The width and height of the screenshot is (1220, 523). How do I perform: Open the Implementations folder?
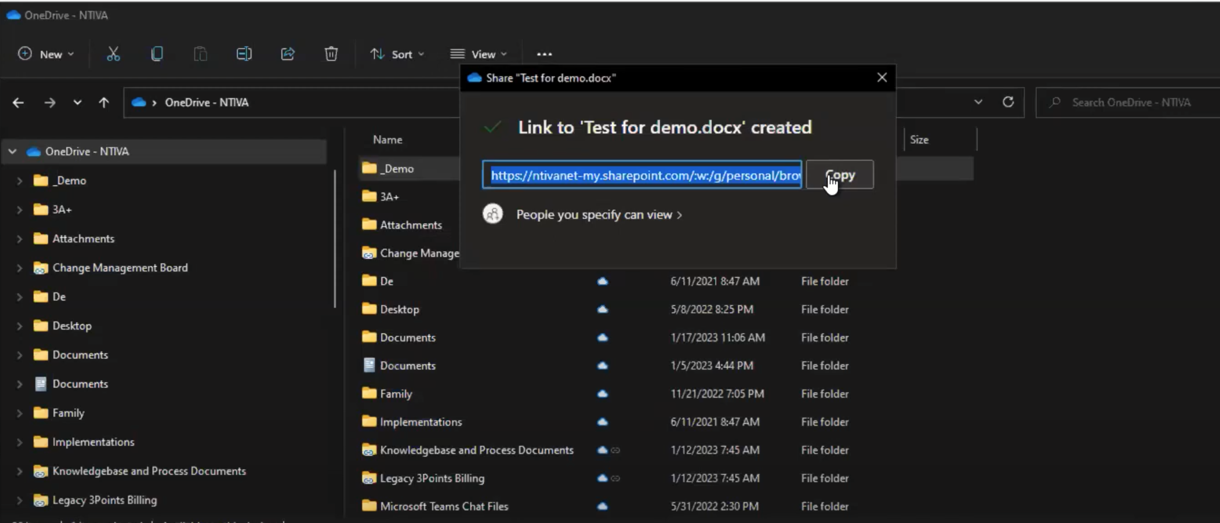421,421
